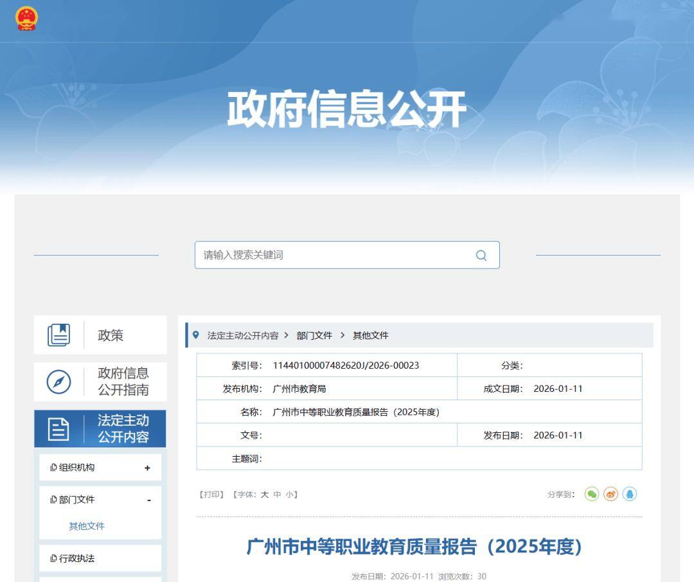The width and height of the screenshot is (694, 582).
Task: Go to 法定主动公开内容 in the breadcrumb
Action: tap(243, 335)
